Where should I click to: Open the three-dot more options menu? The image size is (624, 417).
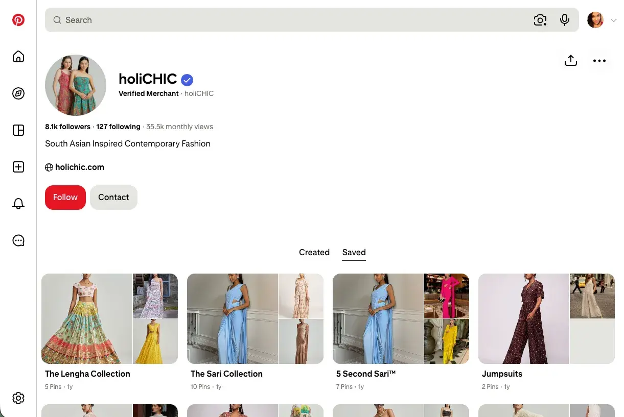tap(599, 61)
